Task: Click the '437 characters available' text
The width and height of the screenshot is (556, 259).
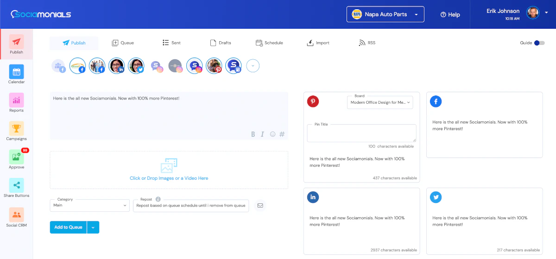Action: click(395, 178)
